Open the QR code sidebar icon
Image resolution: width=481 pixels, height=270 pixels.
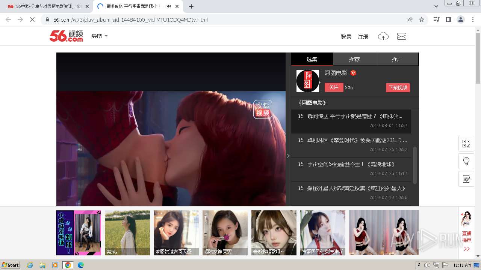(x=466, y=144)
